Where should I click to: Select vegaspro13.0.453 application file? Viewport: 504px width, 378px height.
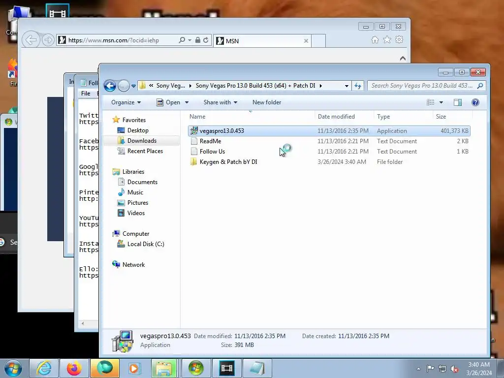pyautogui.click(x=329, y=131)
